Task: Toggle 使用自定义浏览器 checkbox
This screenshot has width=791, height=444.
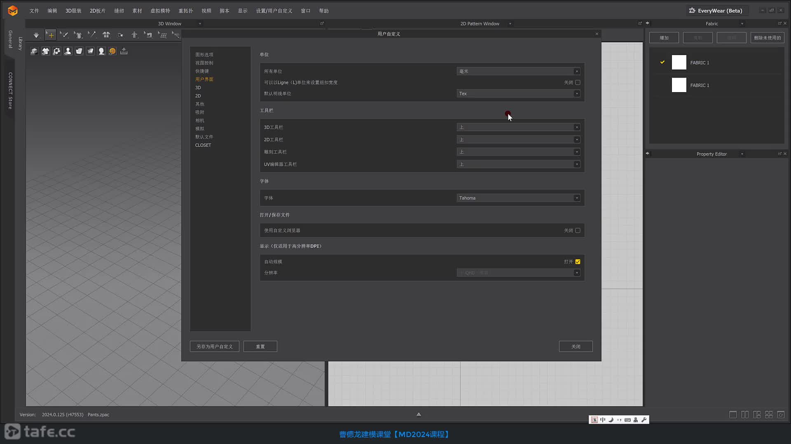Action: click(x=578, y=231)
